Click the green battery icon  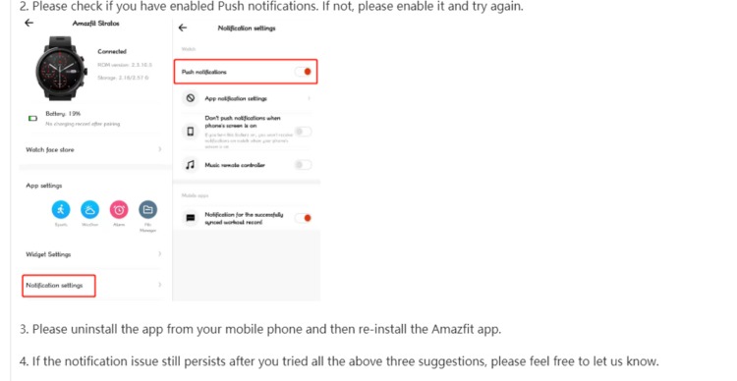(x=32, y=119)
